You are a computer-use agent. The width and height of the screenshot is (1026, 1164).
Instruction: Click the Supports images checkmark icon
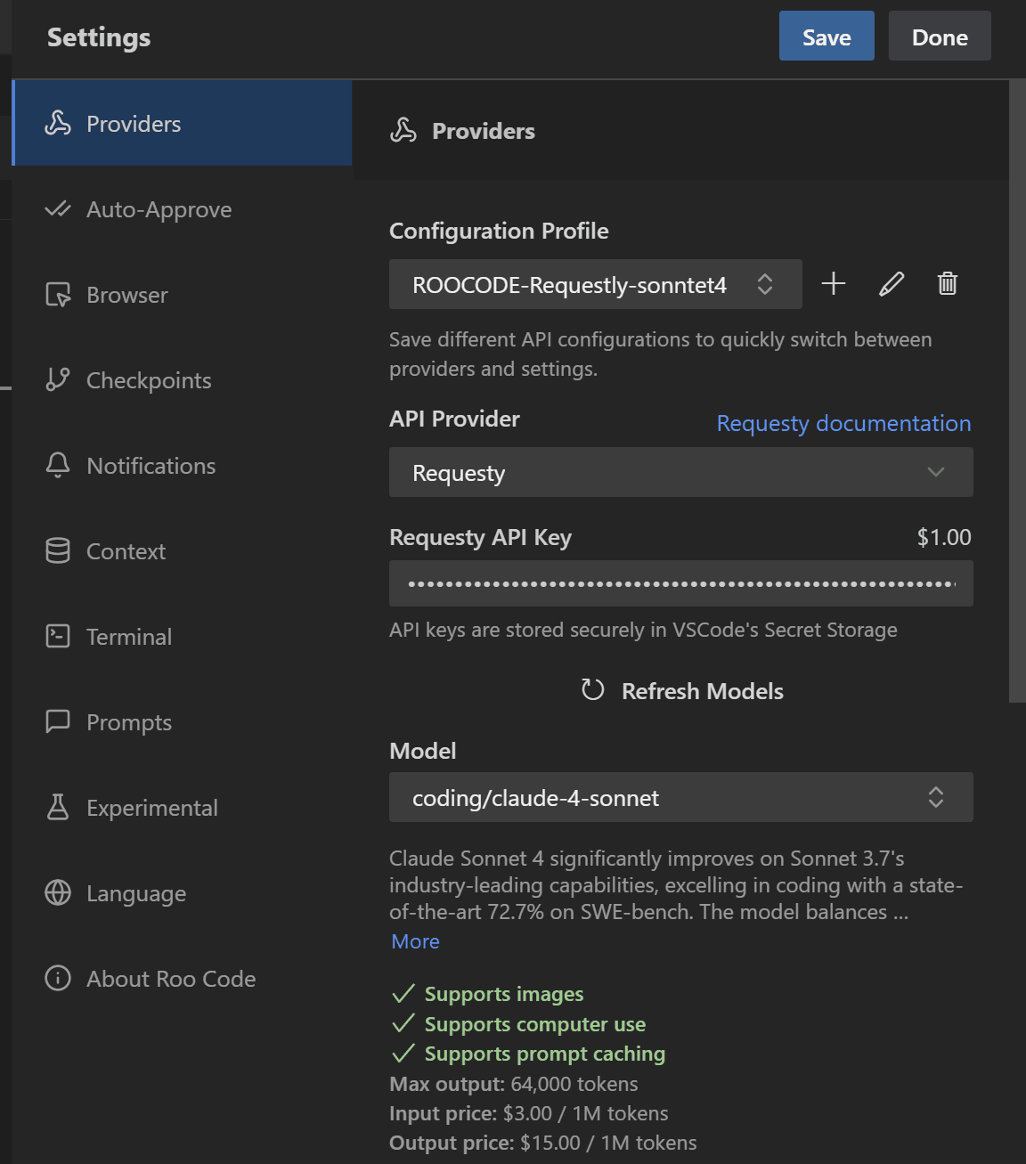coord(403,993)
